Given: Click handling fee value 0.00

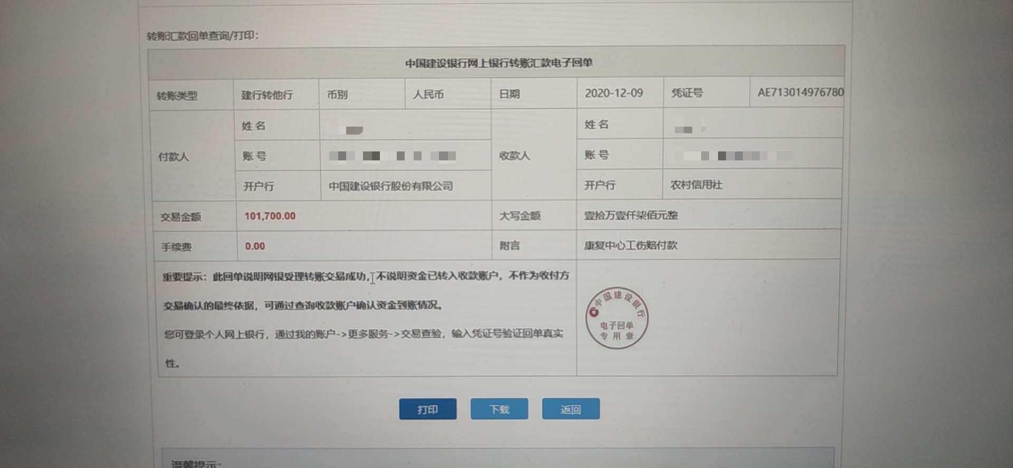Looking at the screenshot, I should coord(255,246).
